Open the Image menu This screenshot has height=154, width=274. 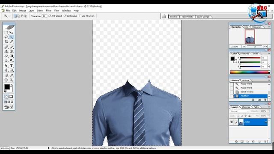click(x=23, y=11)
